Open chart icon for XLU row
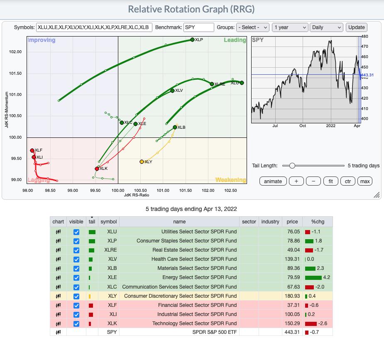This screenshot has width=384, height=338. pos(58,232)
